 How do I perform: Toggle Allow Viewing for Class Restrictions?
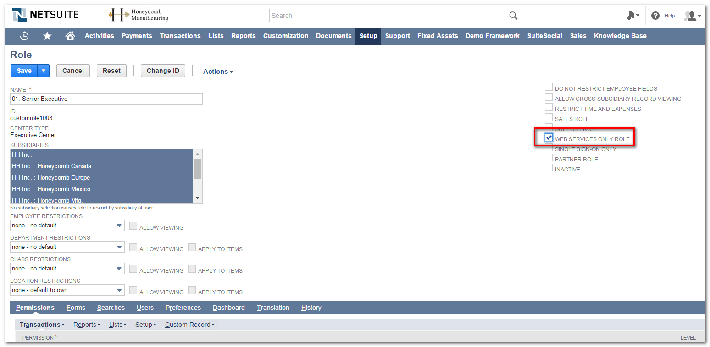pos(133,269)
